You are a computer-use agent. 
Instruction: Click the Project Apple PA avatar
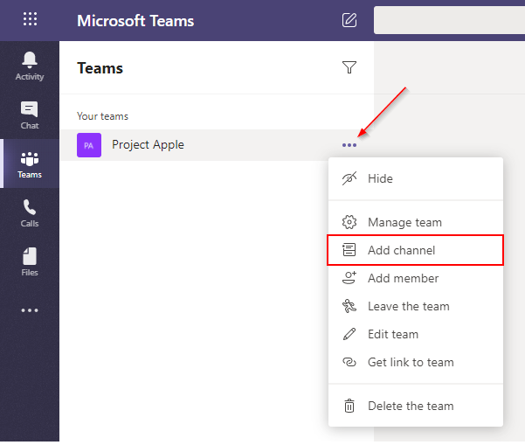[89, 145]
